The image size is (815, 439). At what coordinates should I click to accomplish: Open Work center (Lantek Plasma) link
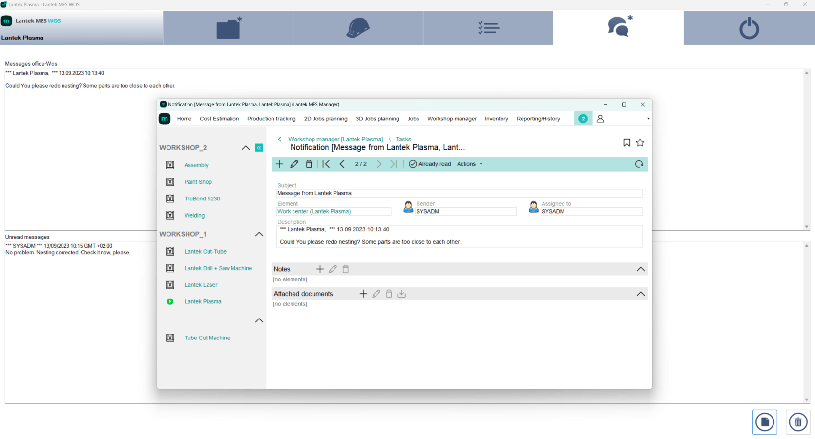pos(314,212)
